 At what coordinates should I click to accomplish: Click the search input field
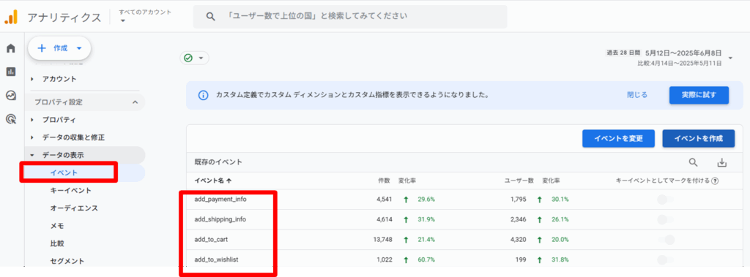350,17
